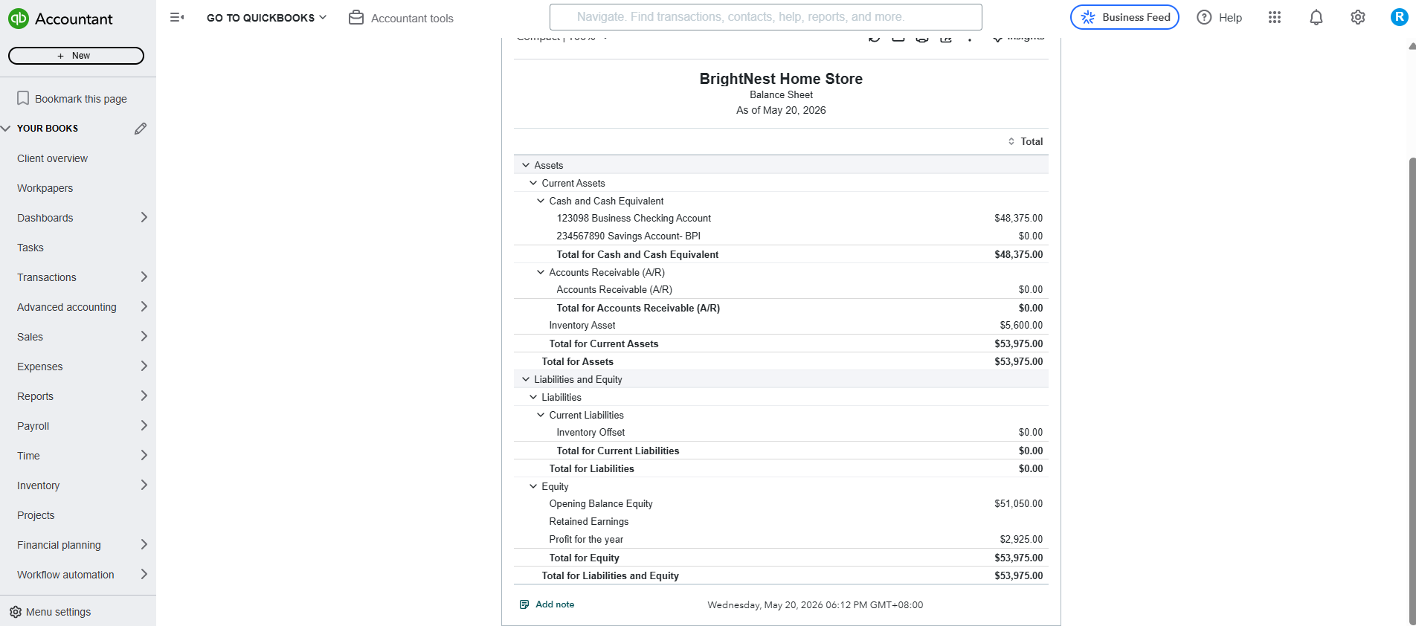
Task: Add a note to the report
Action: [x=547, y=604]
